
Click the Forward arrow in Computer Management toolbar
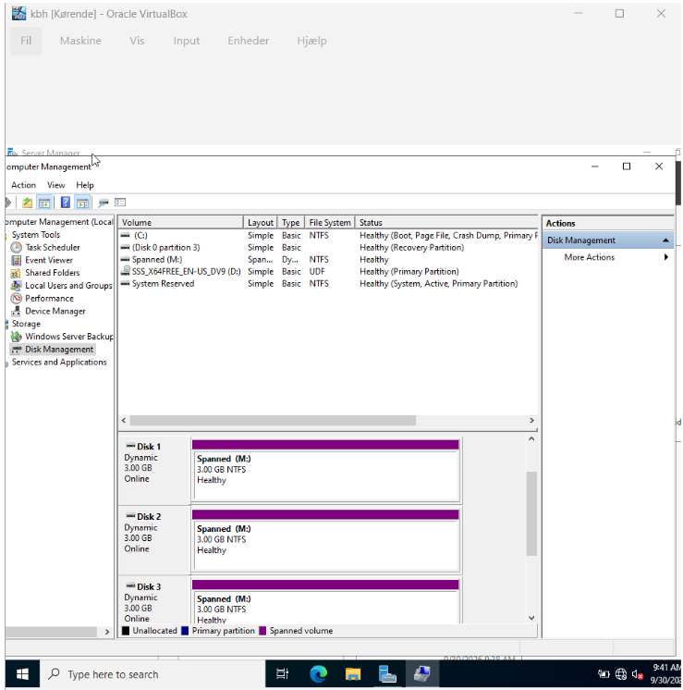point(8,203)
